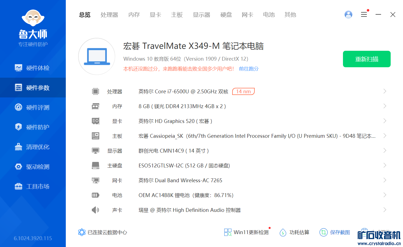Click the 已连接云数据中心 status label
Image resolution: width=403 pixels, height=247 pixels.
[107, 232]
